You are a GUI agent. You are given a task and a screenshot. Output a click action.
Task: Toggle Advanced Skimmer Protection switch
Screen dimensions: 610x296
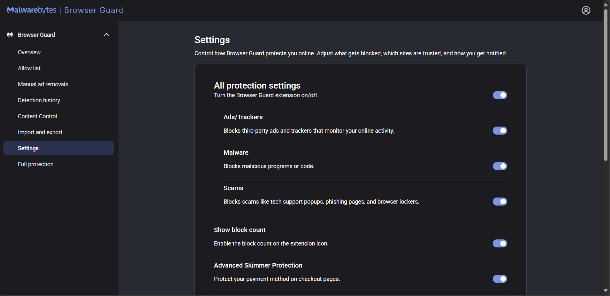click(x=499, y=279)
